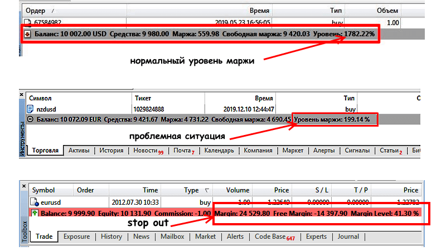Collapse the EUR balance summary row
The width and height of the screenshot is (446, 251).
(x=31, y=119)
